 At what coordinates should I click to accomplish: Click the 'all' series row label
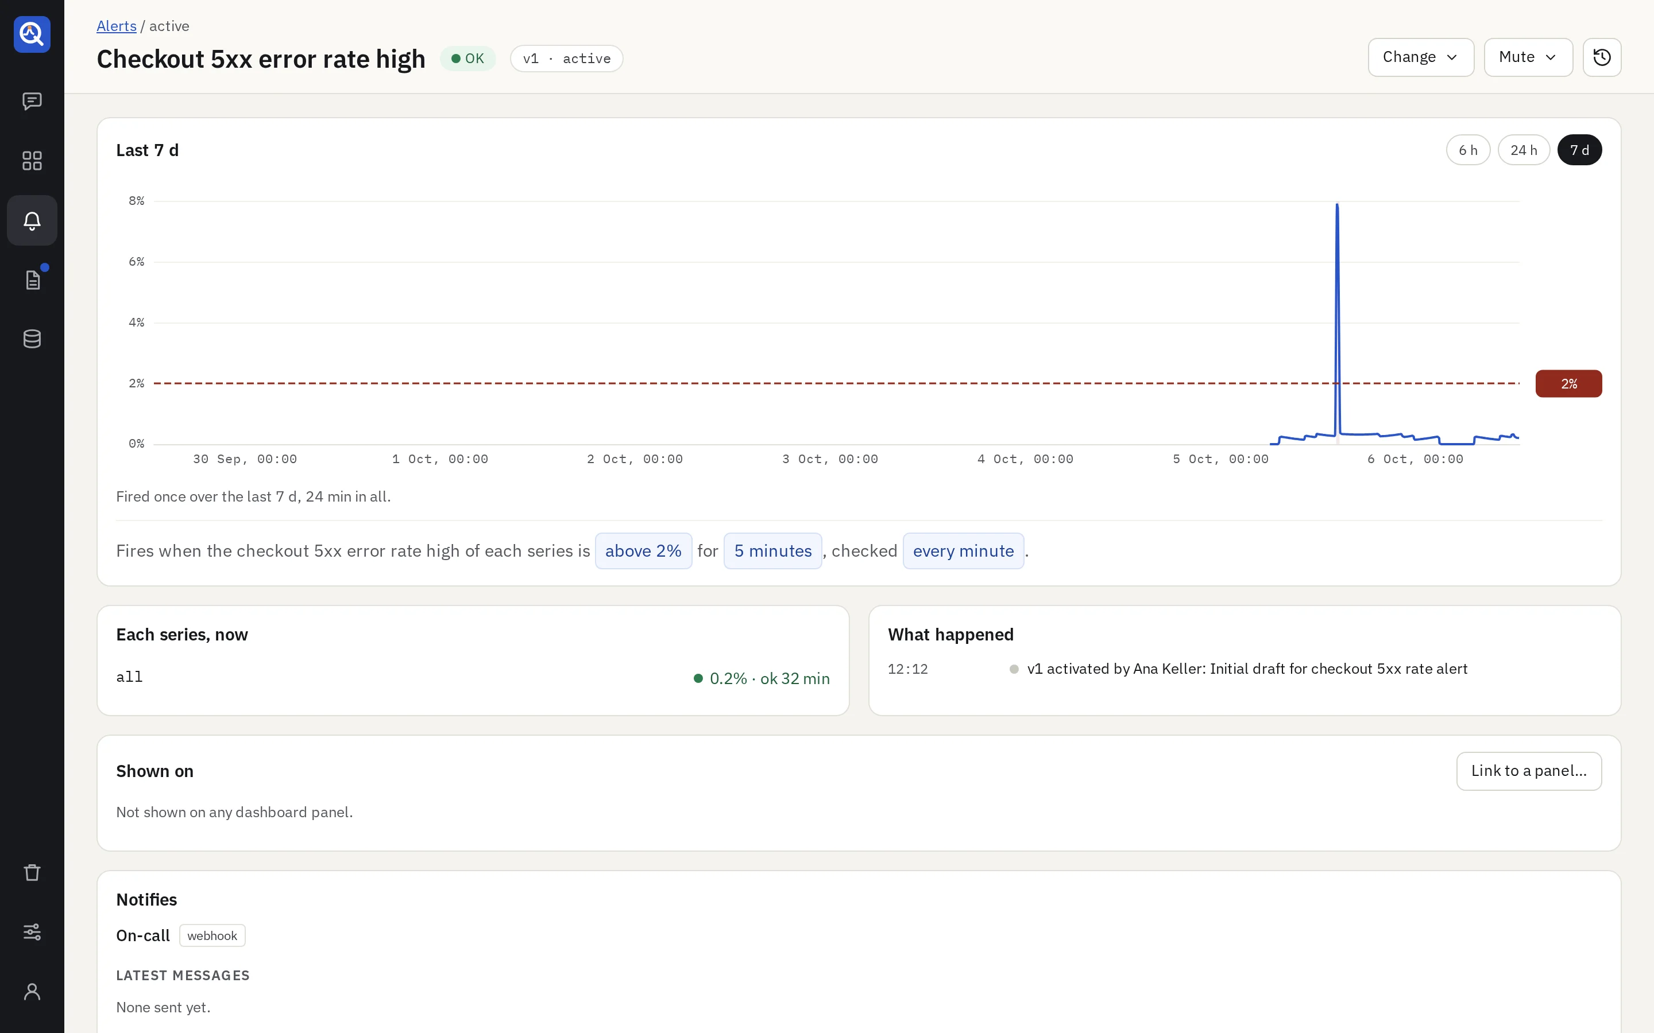click(129, 677)
